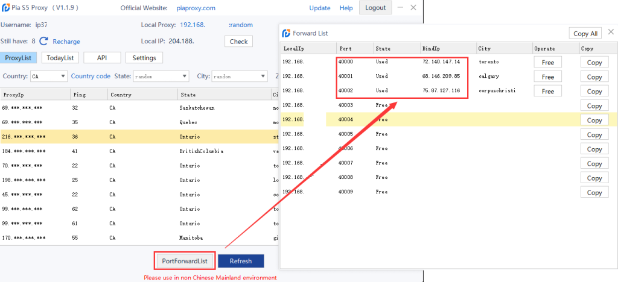Viewport: 618px width, 282px height.
Task: Copy the port 40003 entry
Action: (x=594, y=106)
